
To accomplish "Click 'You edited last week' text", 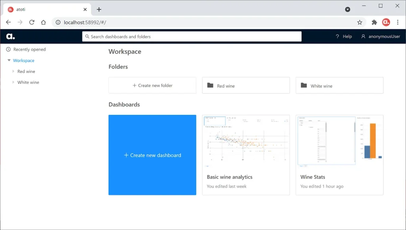I will pyautogui.click(x=226, y=186).
